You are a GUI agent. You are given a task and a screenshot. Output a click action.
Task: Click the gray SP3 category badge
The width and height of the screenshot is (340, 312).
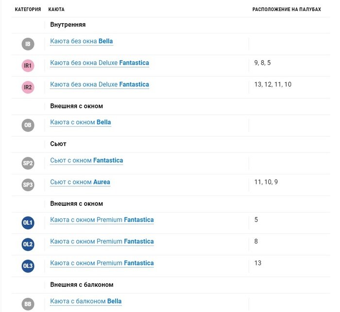tap(28, 185)
